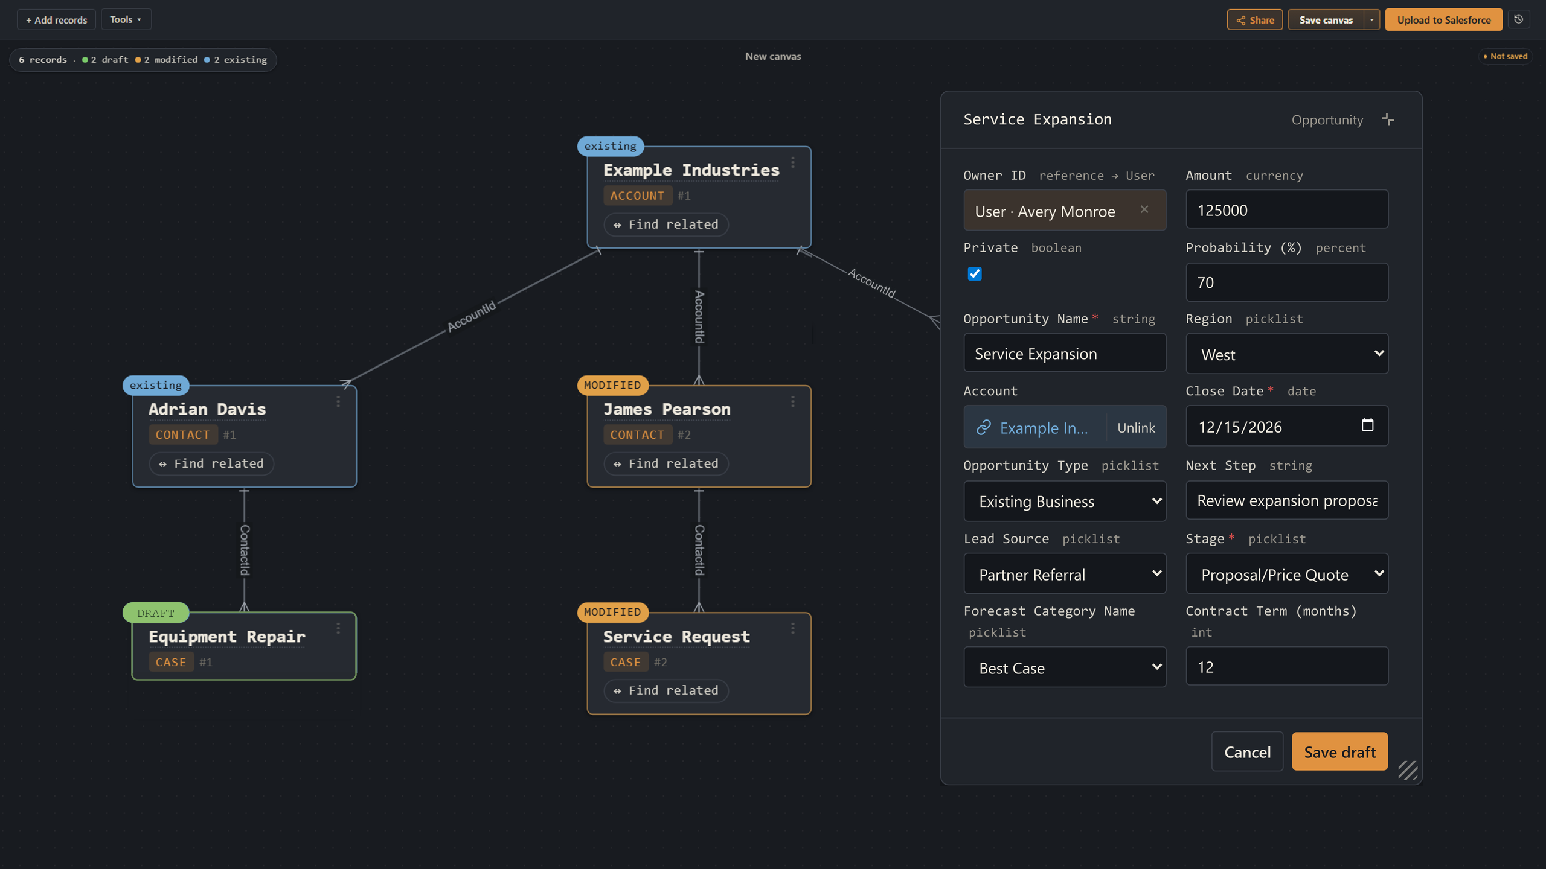This screenshot has width=1546, height=869.
Task: Click Find related on Example Industries card
Action: (x=666, y=224)
